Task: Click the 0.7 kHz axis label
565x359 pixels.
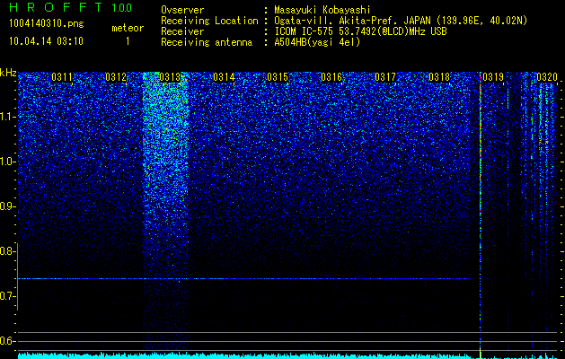Action: 8,296
